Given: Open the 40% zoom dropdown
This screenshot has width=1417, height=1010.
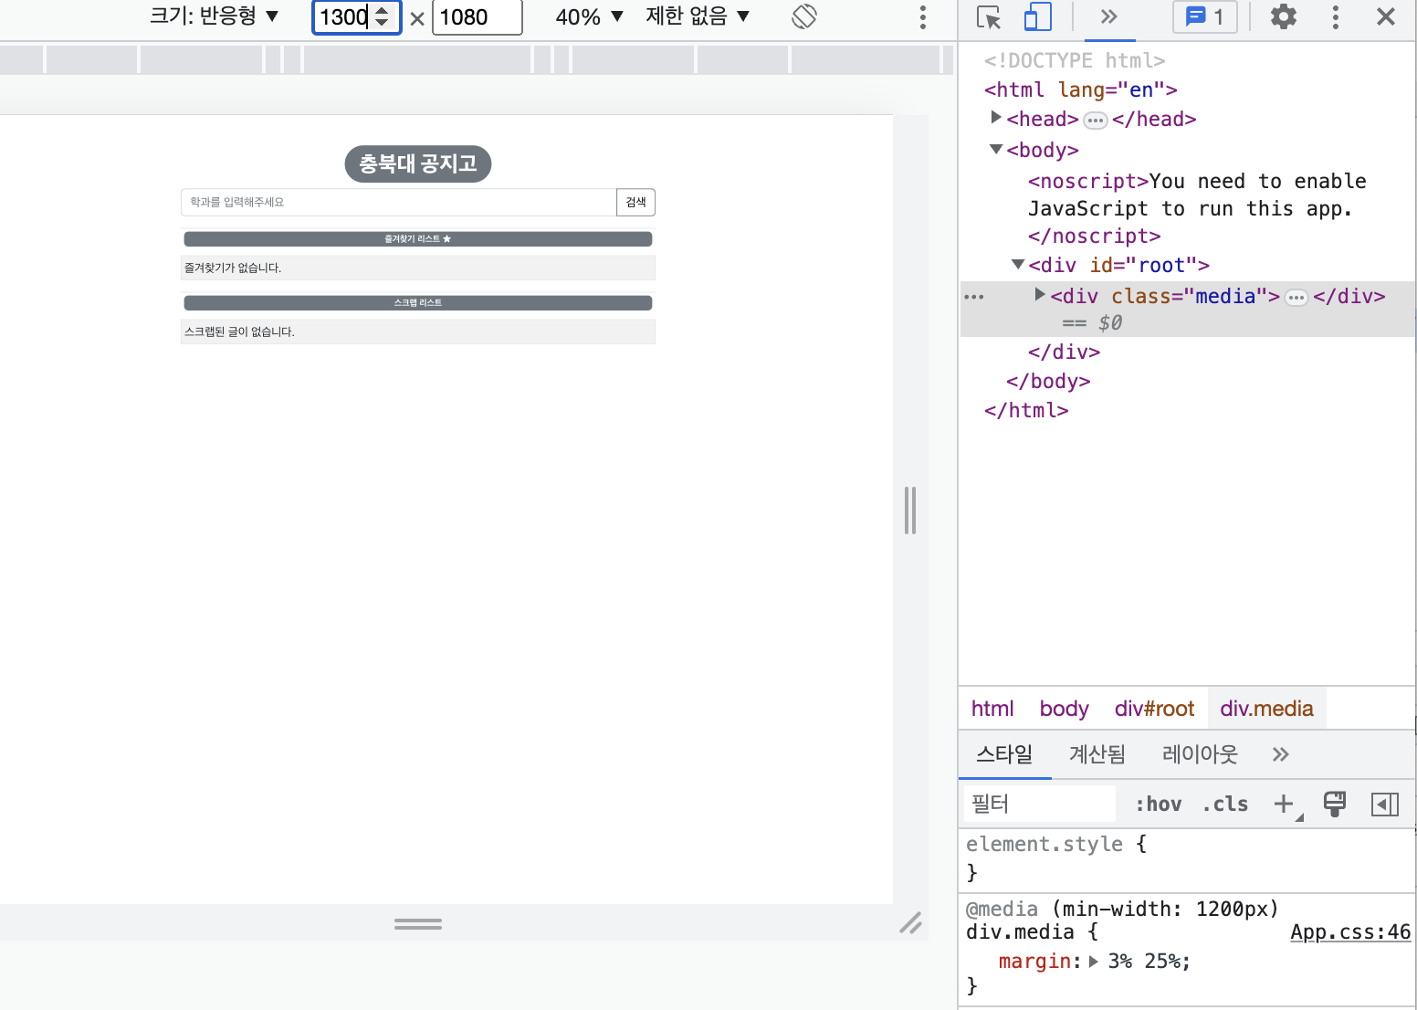Looking at the screenshot, I should click(589, 16).
